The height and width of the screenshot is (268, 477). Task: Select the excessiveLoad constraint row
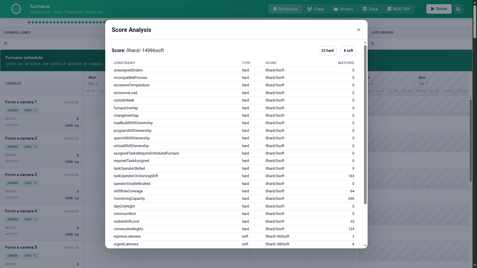(x=234, y=93)
